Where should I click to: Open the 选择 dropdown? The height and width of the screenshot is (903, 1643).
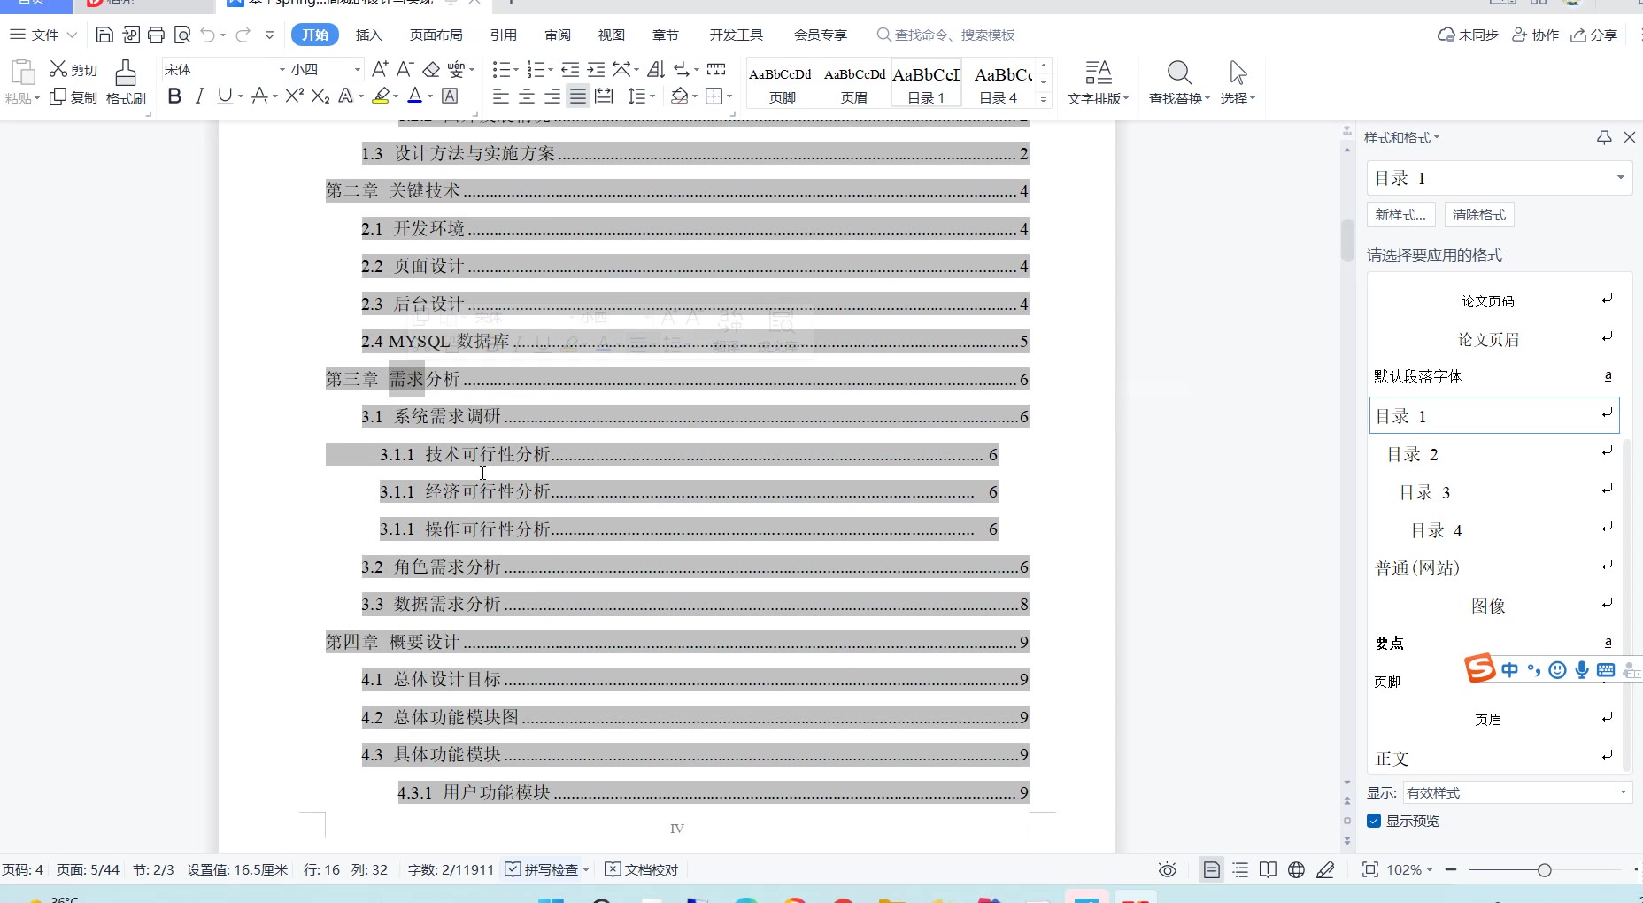(1238, 98)
